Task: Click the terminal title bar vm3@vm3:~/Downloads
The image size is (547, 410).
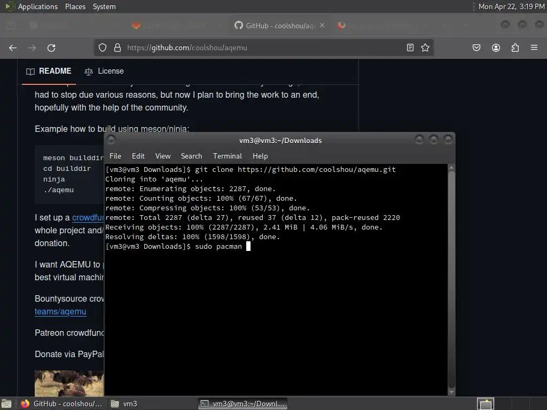Action: [x=280, y=140]
